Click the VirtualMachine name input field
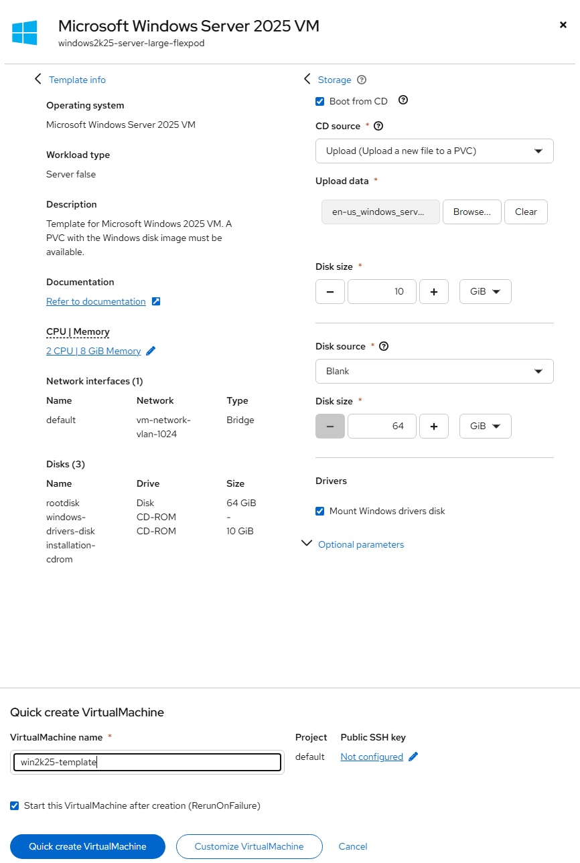Viewport: 580px width, 863px height. (147, 762)
